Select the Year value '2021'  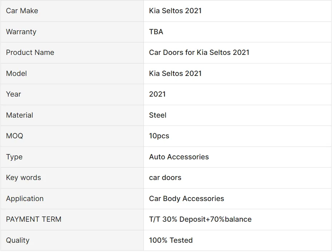click(157, 94)
